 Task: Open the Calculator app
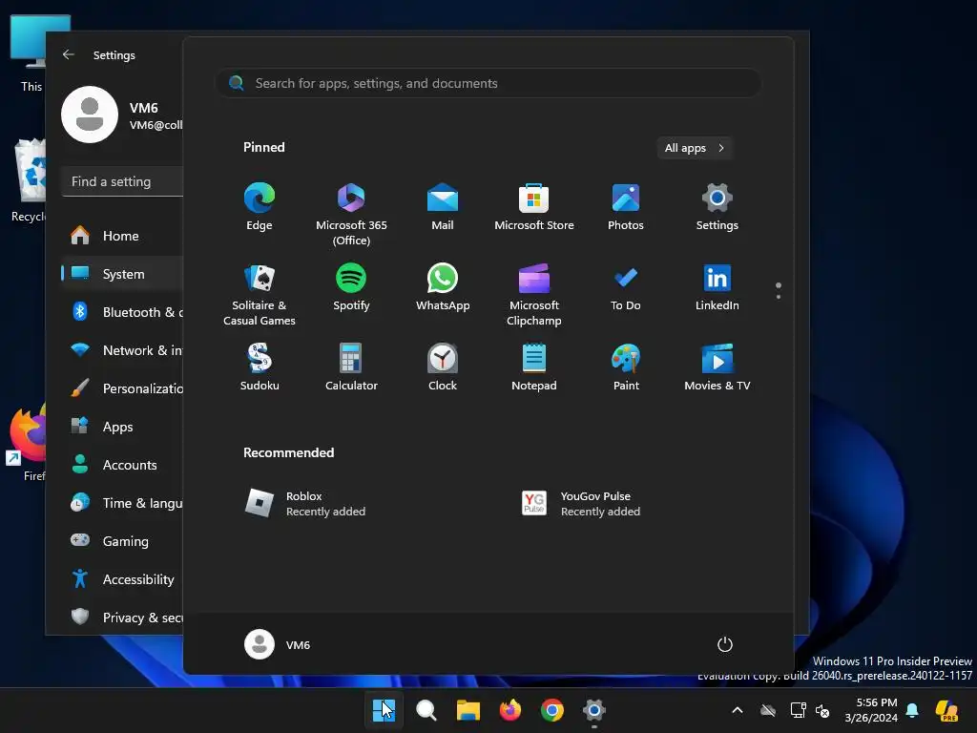[351, 367]
